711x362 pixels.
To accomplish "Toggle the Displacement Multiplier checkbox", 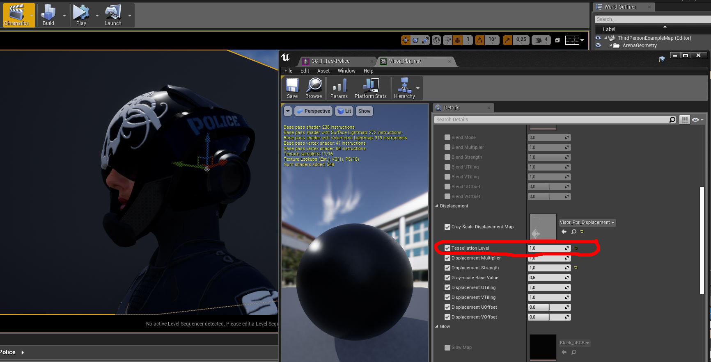I will tap(447, 258).
